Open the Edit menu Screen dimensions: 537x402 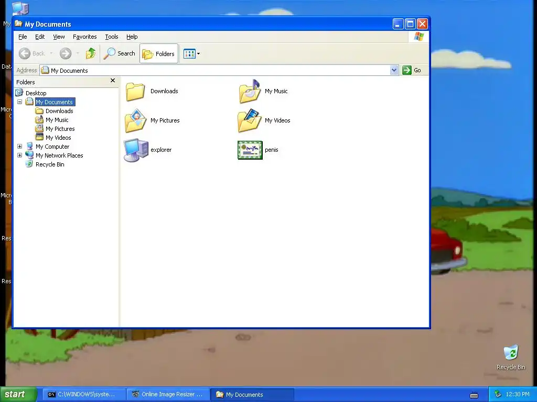40,37
